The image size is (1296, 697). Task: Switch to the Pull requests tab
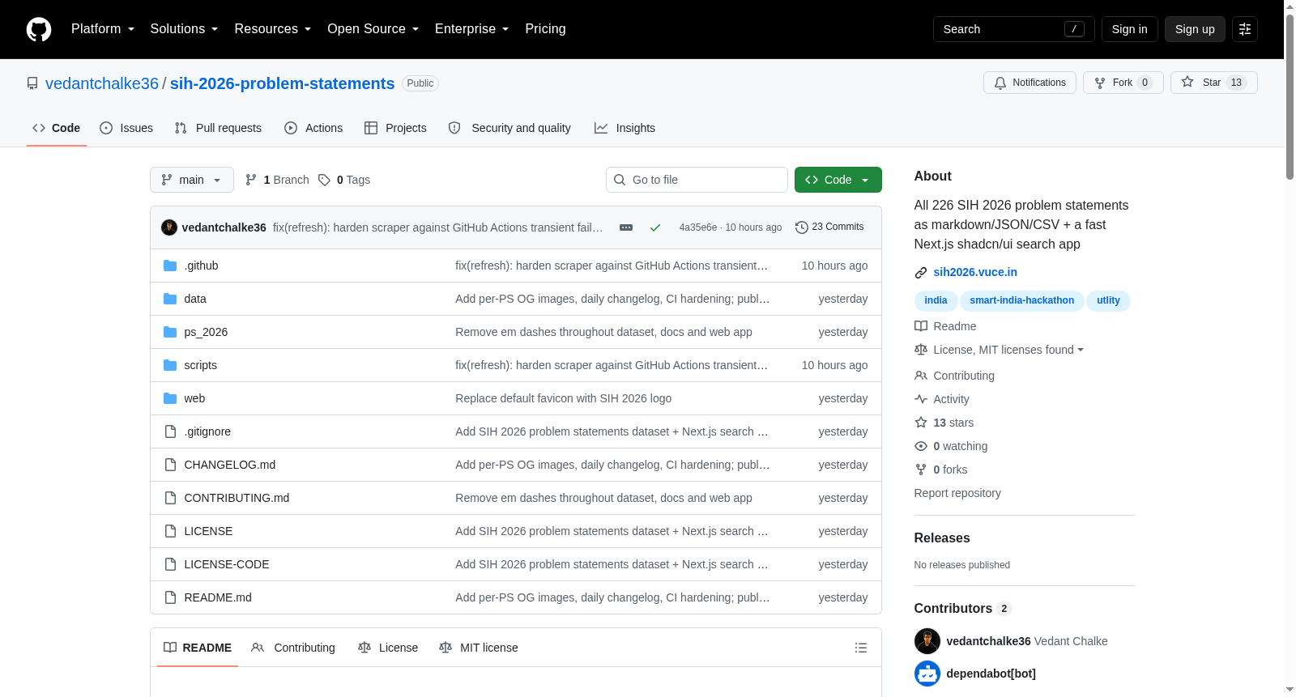pos(218,128)
